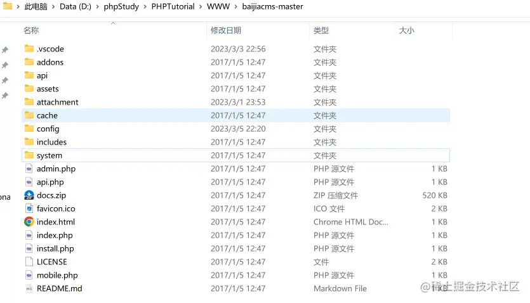Click the Markdown File type cell
This screenshot has width=530, height=303.
coord(340,288)
